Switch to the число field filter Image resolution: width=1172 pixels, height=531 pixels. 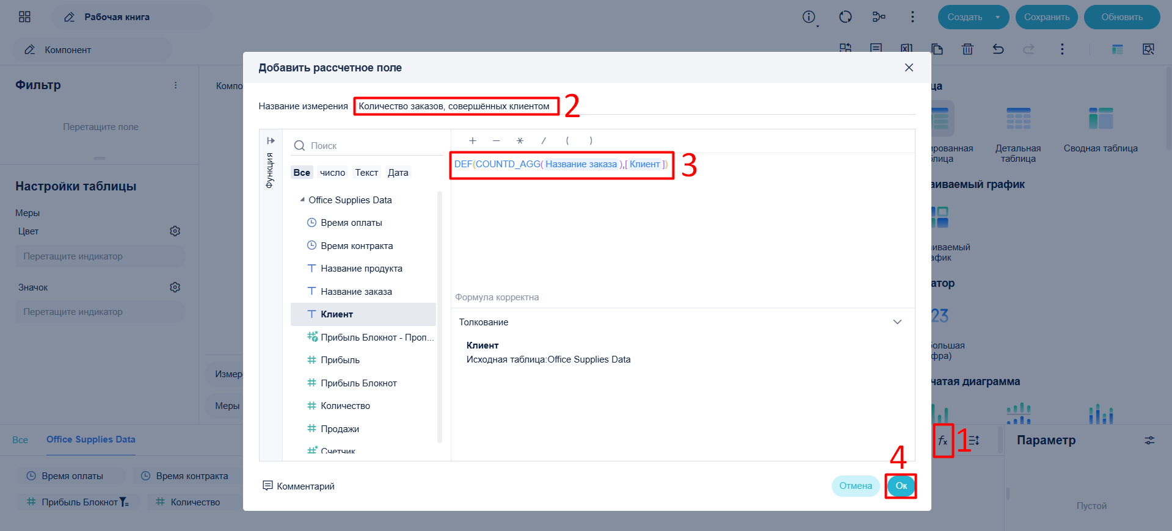332,173
